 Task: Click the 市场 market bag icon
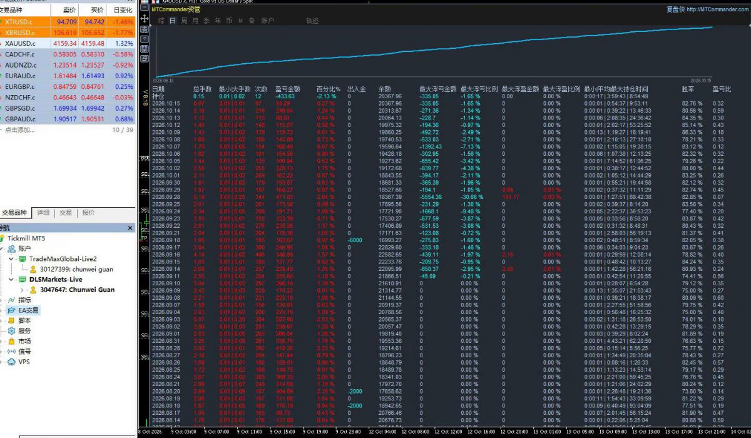11,342
